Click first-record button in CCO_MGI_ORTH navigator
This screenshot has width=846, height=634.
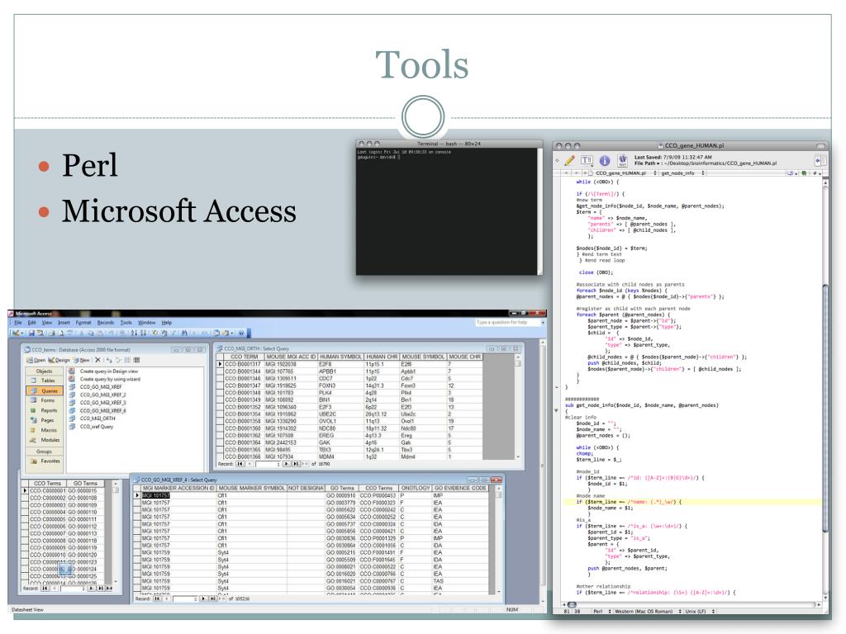[x=240, y=464]
